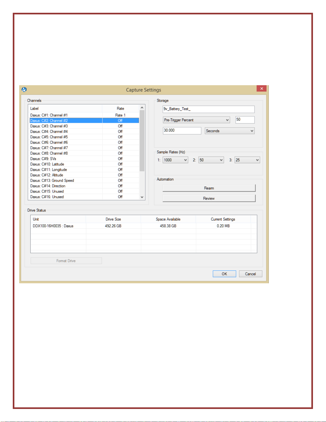Click the application icon in the title bar
The width and height of the screenshot is (326, 422).
24,89
